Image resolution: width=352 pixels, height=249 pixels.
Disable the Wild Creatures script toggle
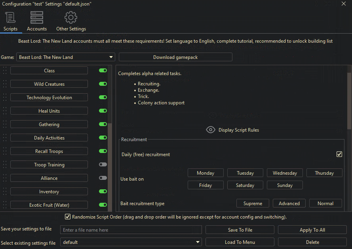(x=103, y=84)
